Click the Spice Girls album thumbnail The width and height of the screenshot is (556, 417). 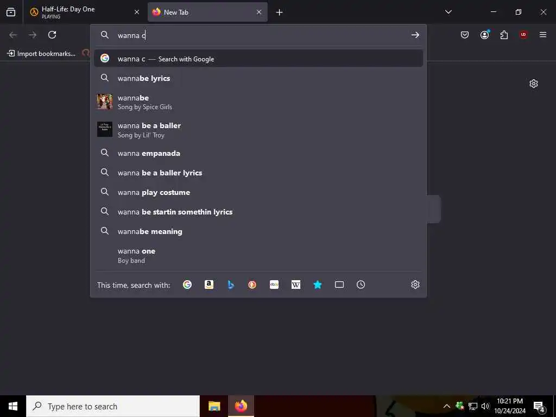[105, 102]
